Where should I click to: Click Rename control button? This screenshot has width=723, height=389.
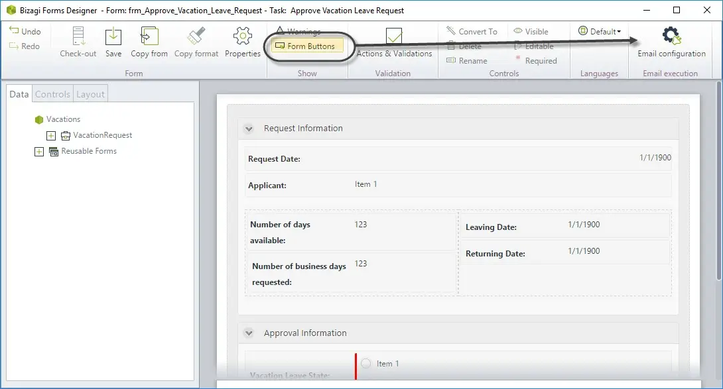click(467, 60)
